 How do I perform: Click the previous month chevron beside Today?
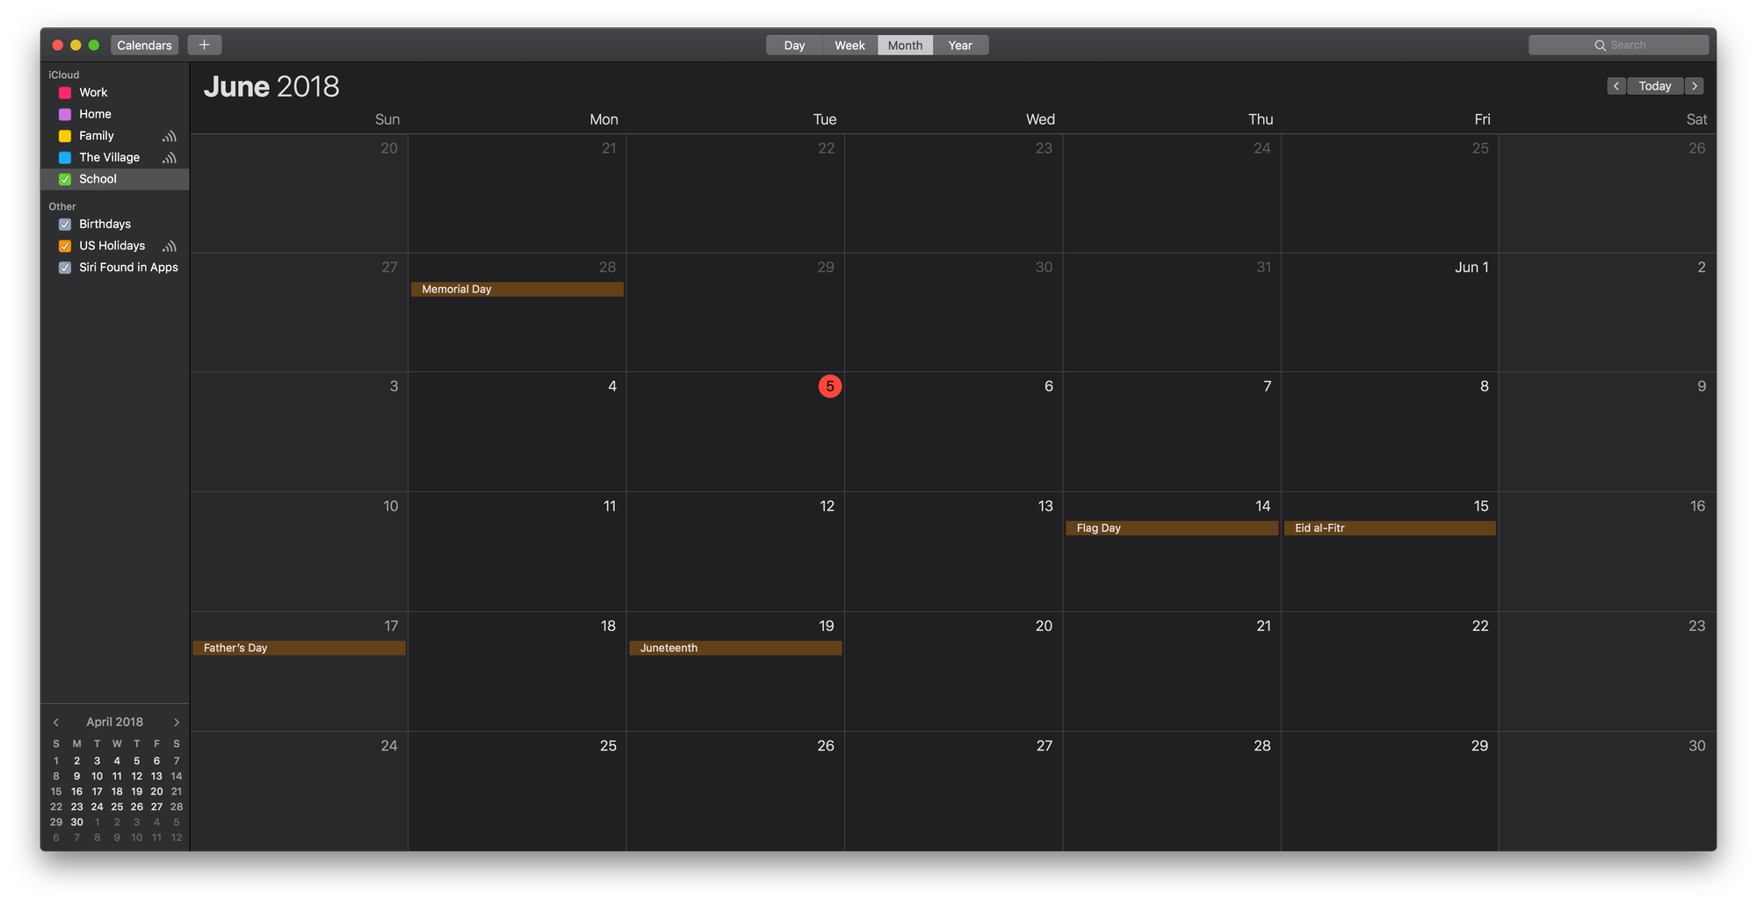[x=1617, y=86]
